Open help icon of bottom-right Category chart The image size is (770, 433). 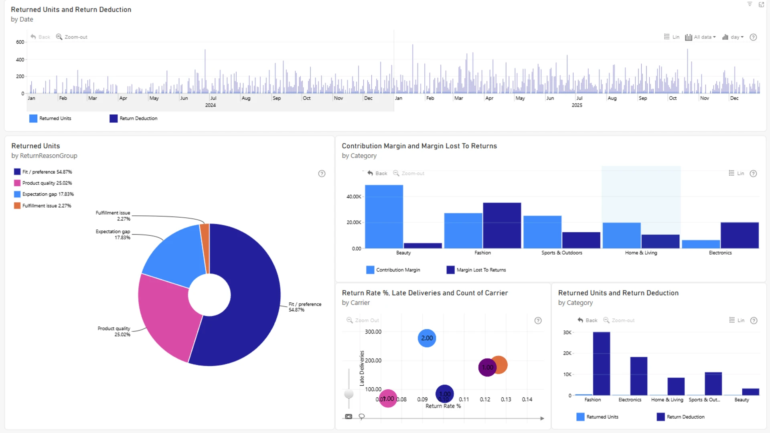[754, 320]
